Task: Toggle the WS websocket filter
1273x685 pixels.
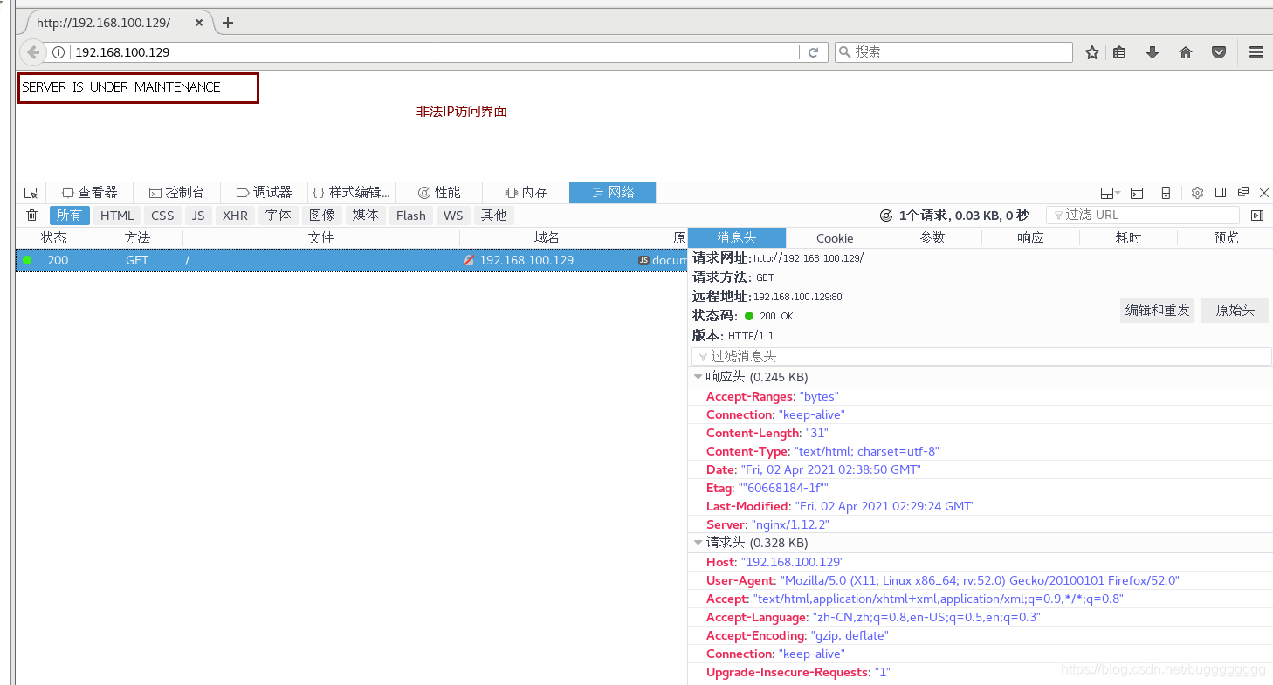Action: [453, 216]
